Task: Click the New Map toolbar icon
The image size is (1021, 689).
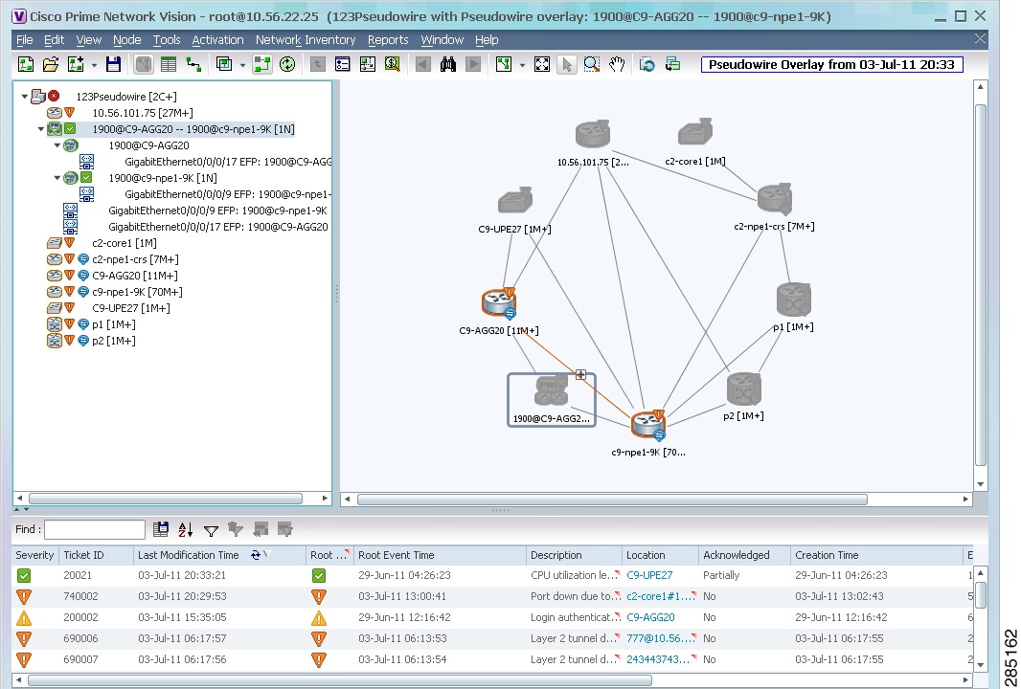Action: coord(26,64)
